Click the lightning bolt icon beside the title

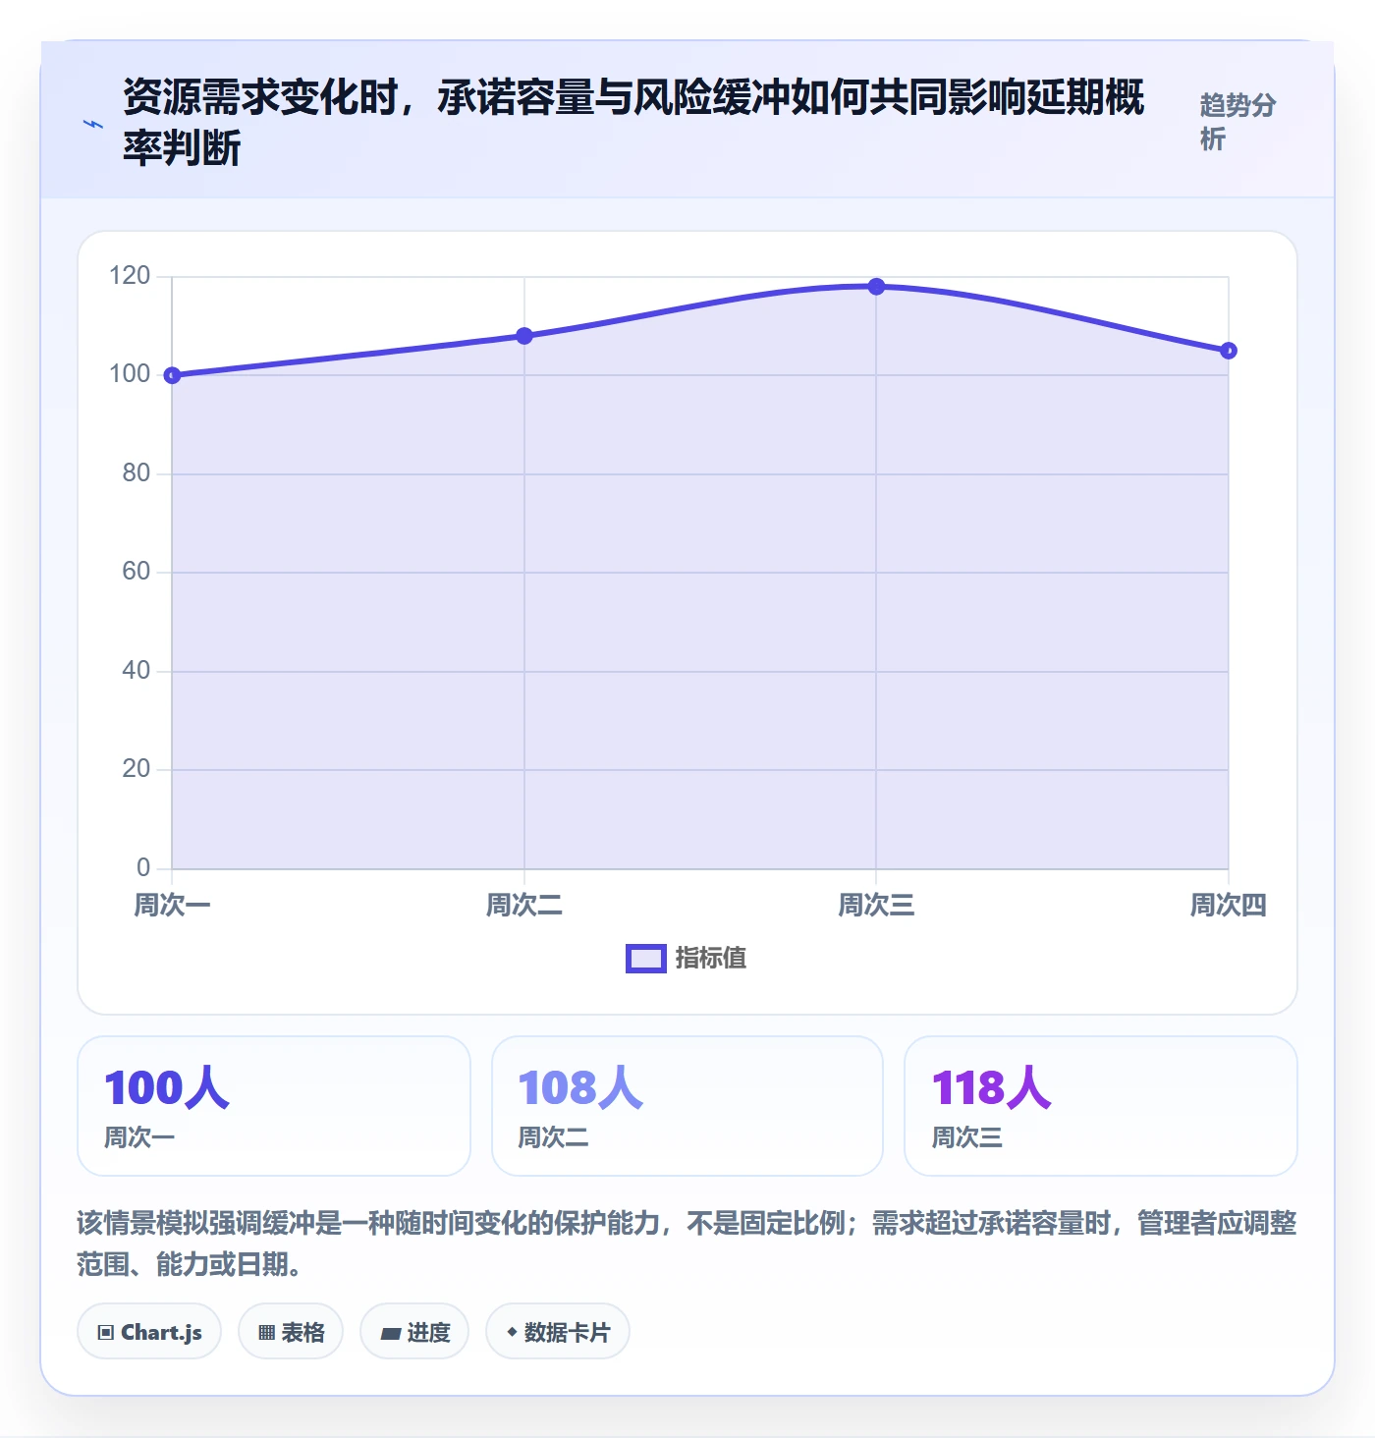pyautogui.click(x=92, y=124)
